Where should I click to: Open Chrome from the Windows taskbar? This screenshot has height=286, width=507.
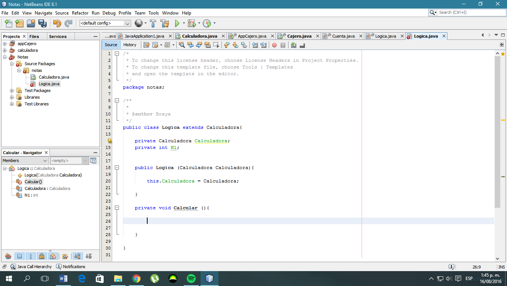(136, 278)
